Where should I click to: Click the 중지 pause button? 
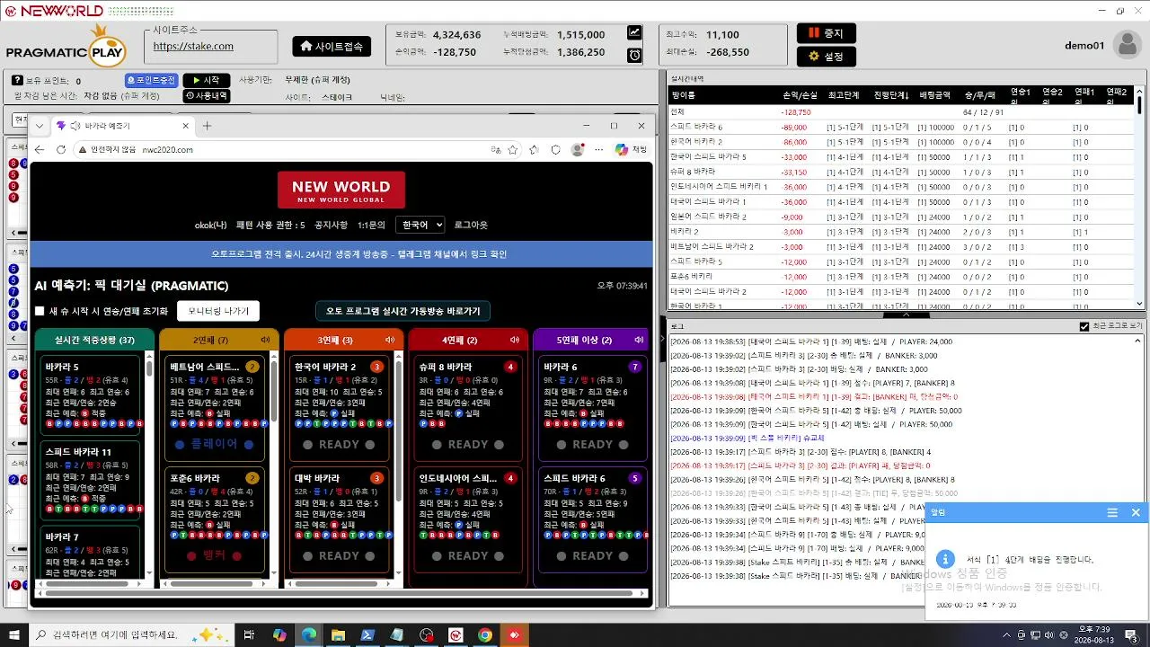pos(826,33)
